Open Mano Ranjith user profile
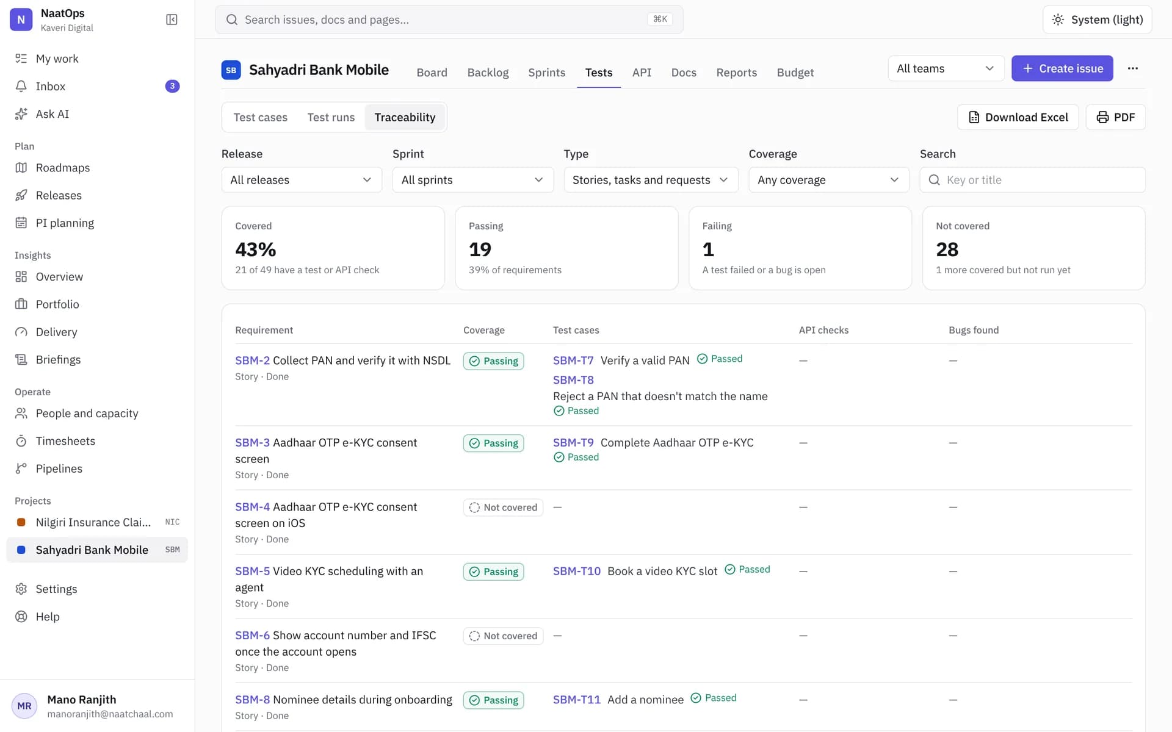This screenshot has height=732, width=1172. click(97, 706)
